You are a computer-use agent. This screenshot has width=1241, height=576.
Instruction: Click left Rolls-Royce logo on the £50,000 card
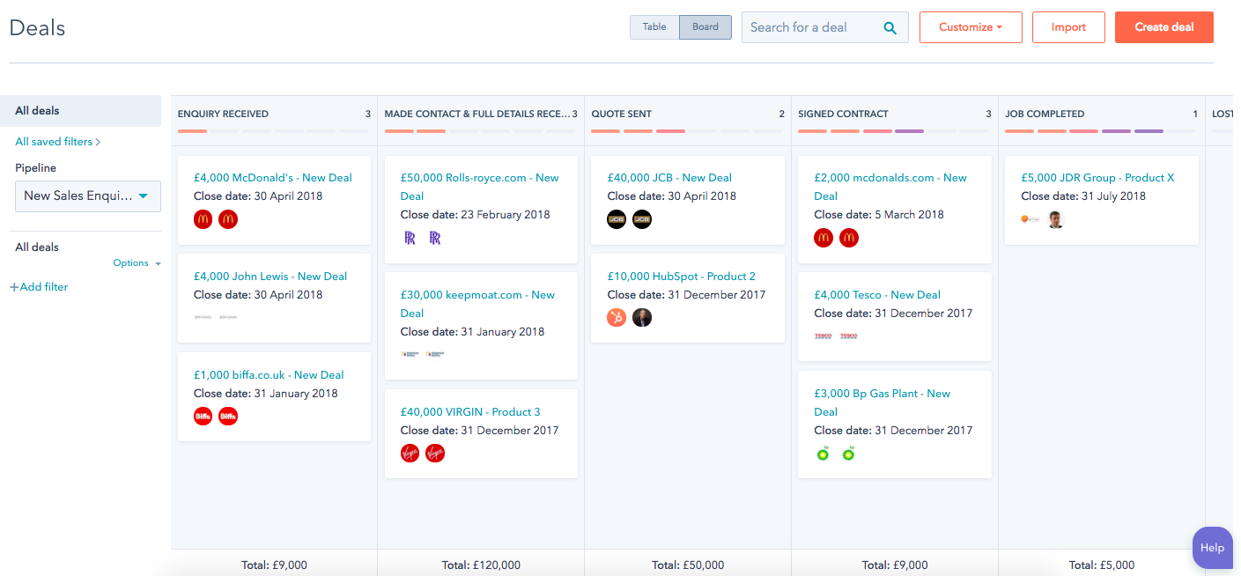tap(410, 238)
